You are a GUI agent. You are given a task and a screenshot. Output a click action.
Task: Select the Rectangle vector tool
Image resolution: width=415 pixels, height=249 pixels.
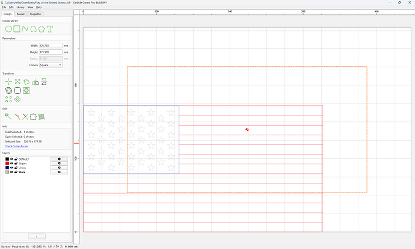17,29
